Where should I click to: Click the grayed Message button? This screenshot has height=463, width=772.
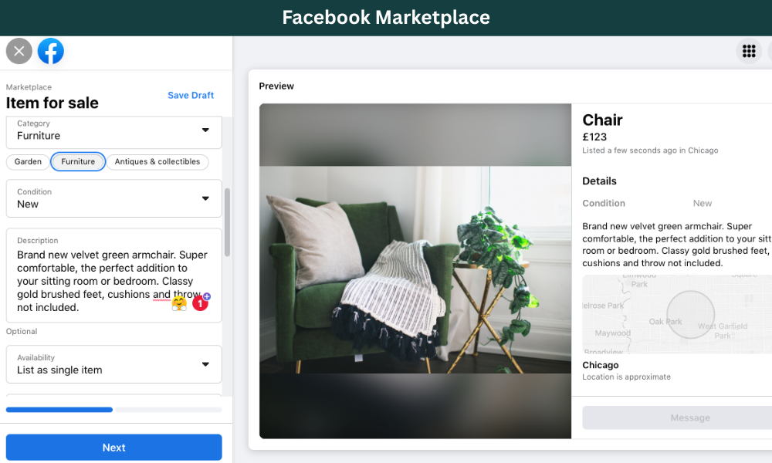click(x=677, y=417)
